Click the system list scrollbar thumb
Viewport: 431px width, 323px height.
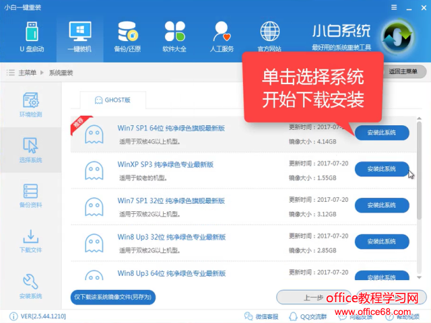pyautogui.click(x=419, y=170)
